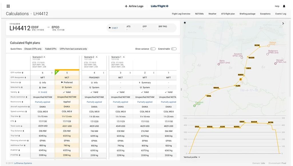293x166 pixels.
Task: Click the 746 NM trip distance cell
Action: point(94,131)
